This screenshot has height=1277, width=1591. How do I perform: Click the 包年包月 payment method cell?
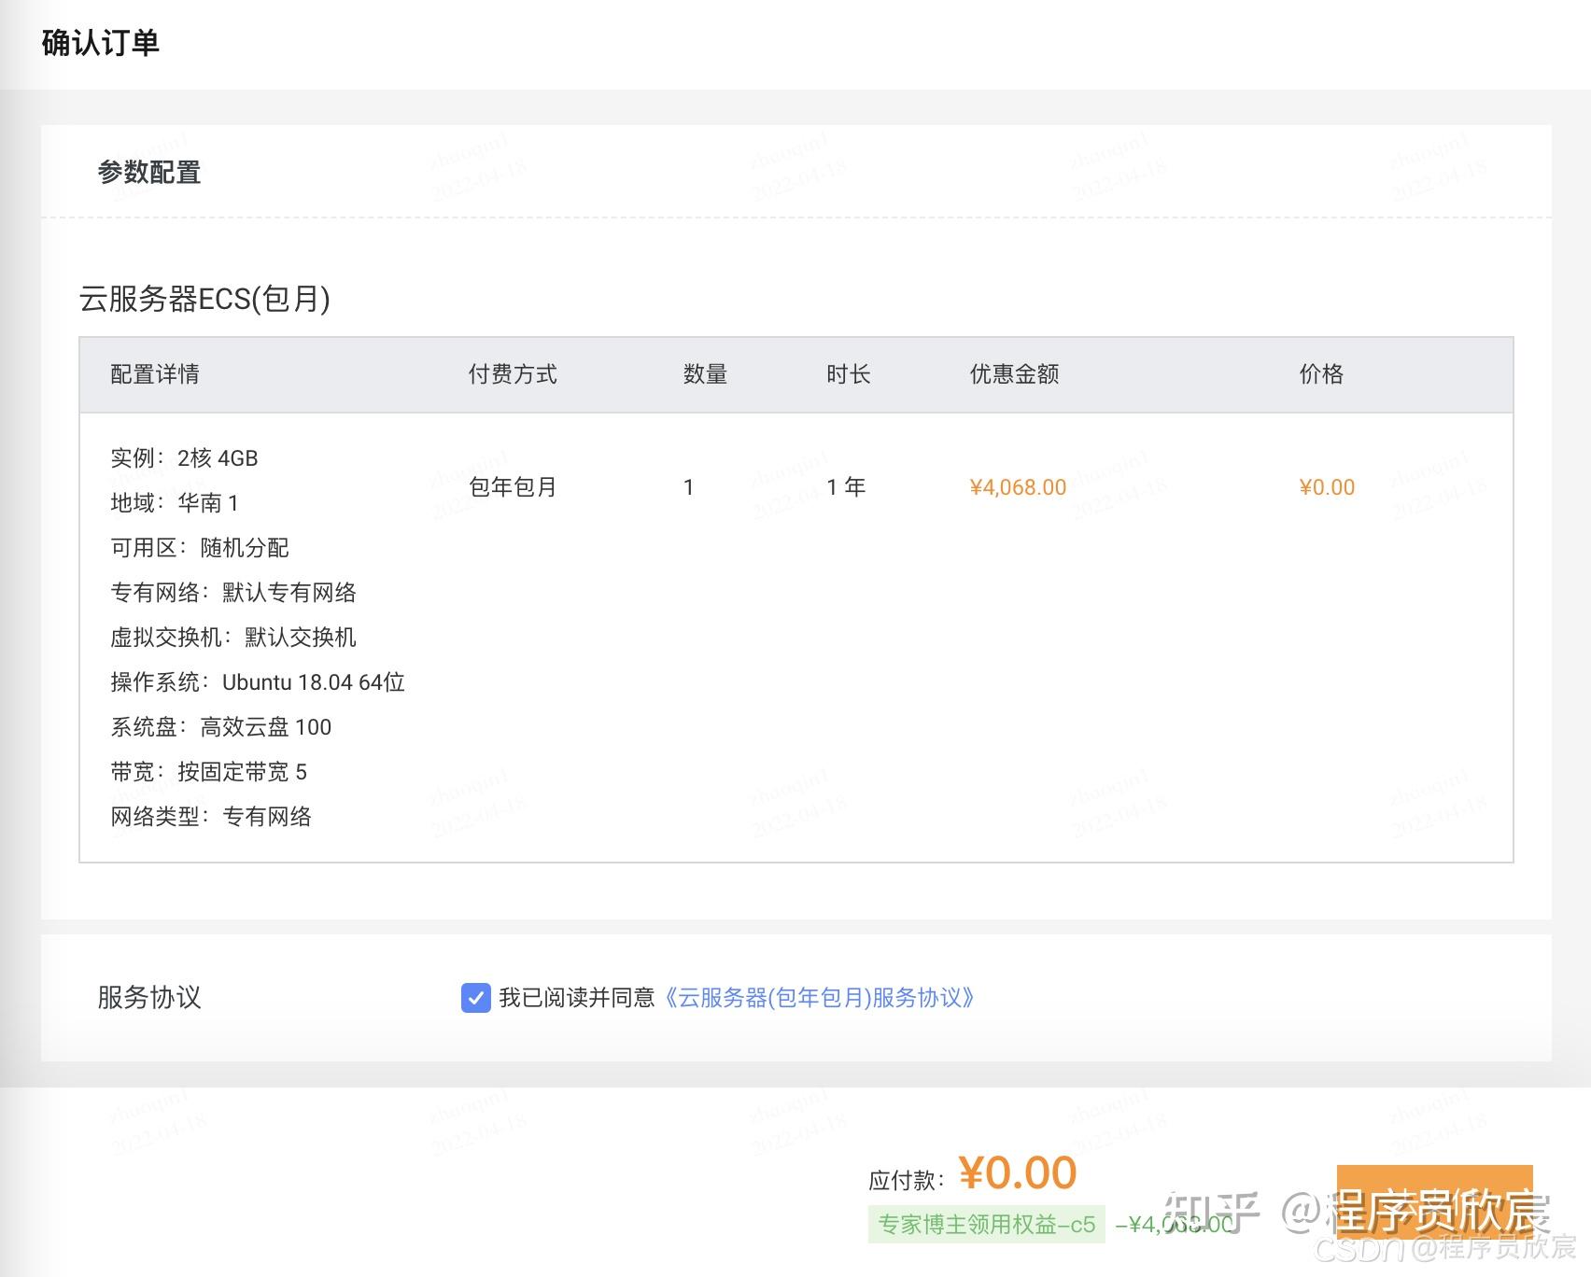(512, 486)
